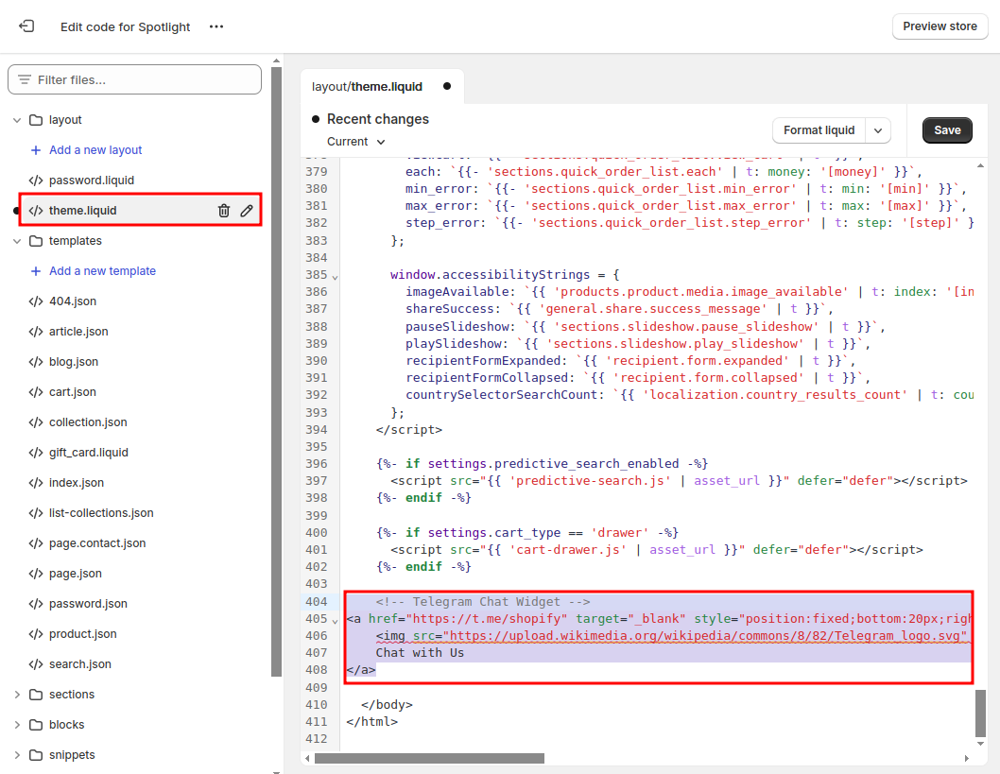
Task: Click the 'Chat with Us' code line
Action: pos(420,653)
